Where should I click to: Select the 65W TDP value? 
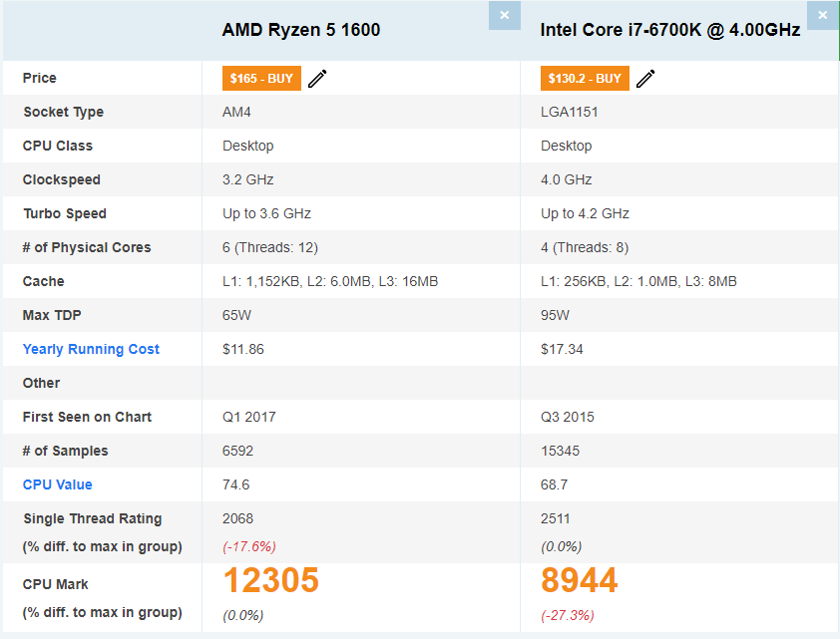click(x=236, y=315)
